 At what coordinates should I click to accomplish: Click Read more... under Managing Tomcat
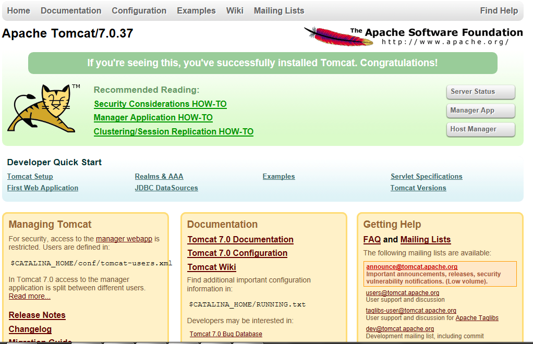point(30,297)
